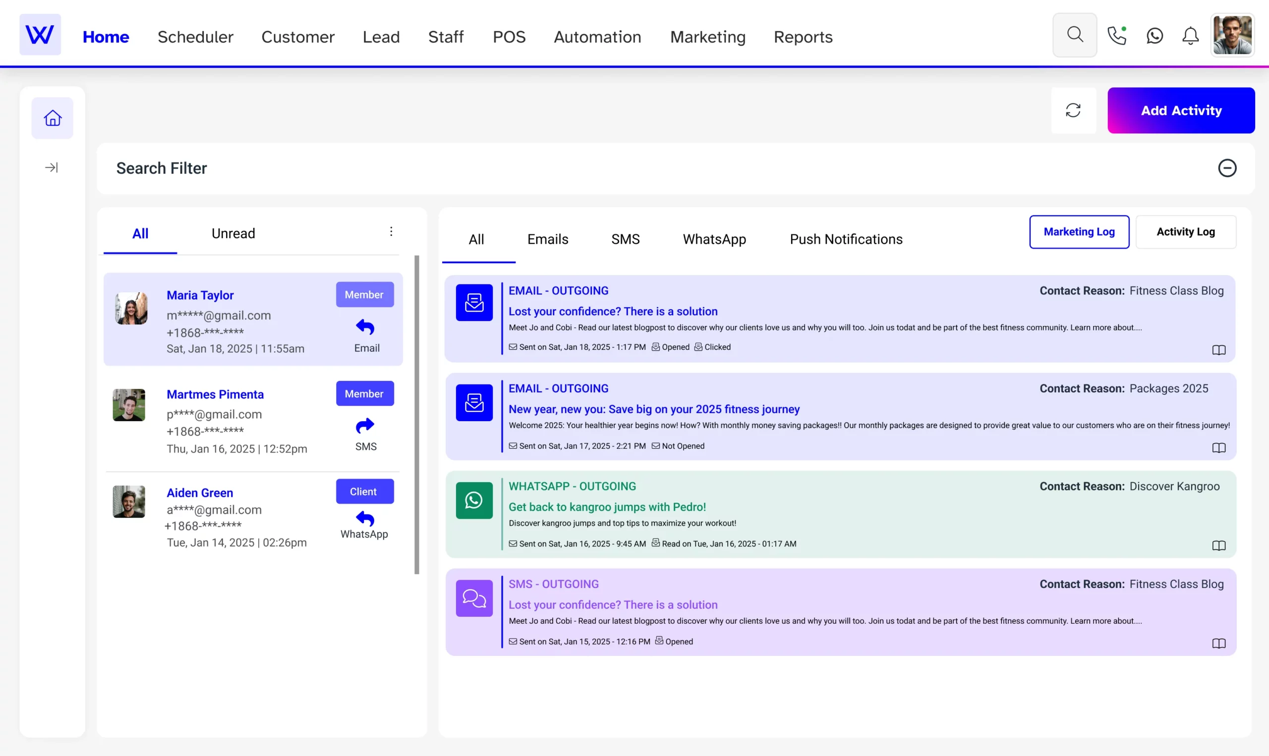Click reply arrow icon for Maria Taylor

(365, 327)
